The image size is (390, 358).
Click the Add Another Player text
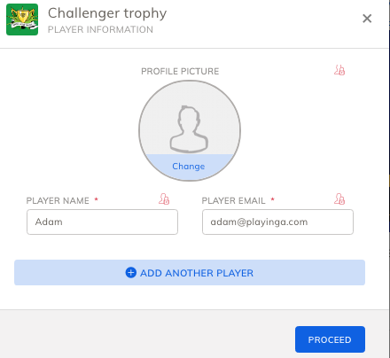[x=197, y=273]
